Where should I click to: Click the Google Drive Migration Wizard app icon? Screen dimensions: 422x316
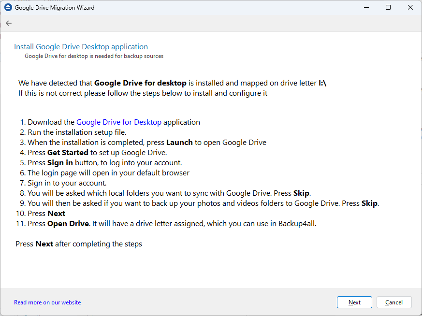pos(8,7)
